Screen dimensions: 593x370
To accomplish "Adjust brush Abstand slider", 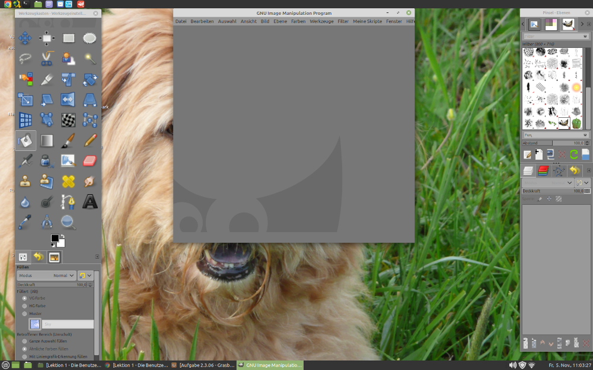I will (x=553, y=143).
